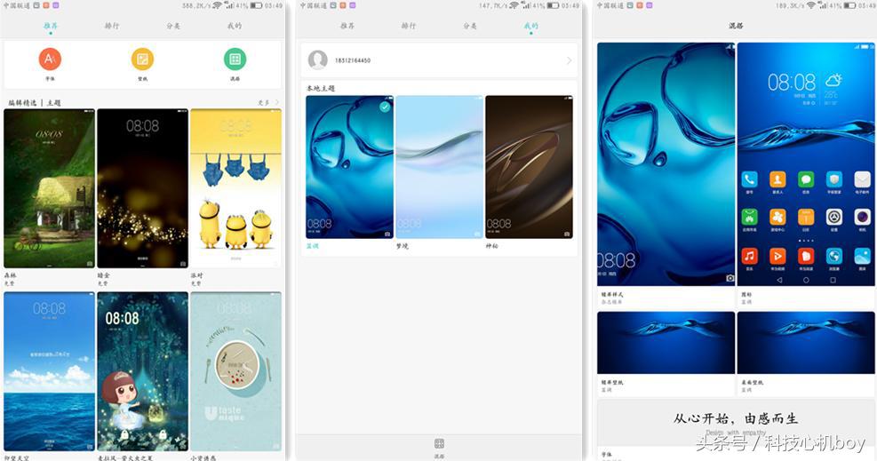Select the brown gold local theme
This screenshot has width=877, height=461.
click(x=529, y=167)
